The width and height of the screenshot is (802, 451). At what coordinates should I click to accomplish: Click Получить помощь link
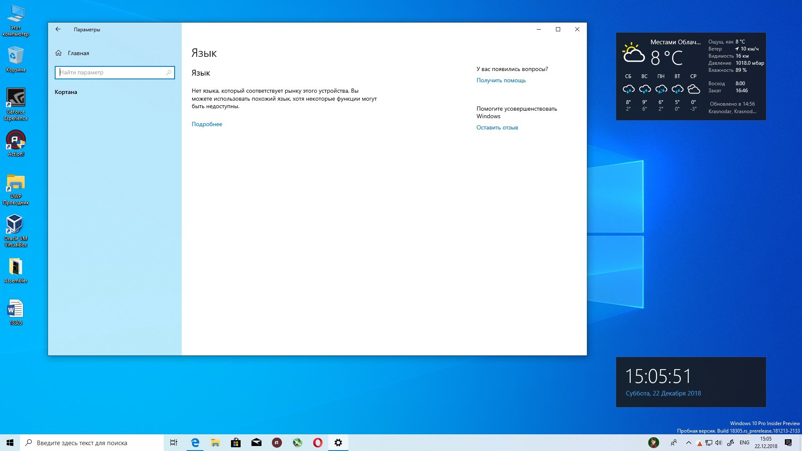point(501,80)
